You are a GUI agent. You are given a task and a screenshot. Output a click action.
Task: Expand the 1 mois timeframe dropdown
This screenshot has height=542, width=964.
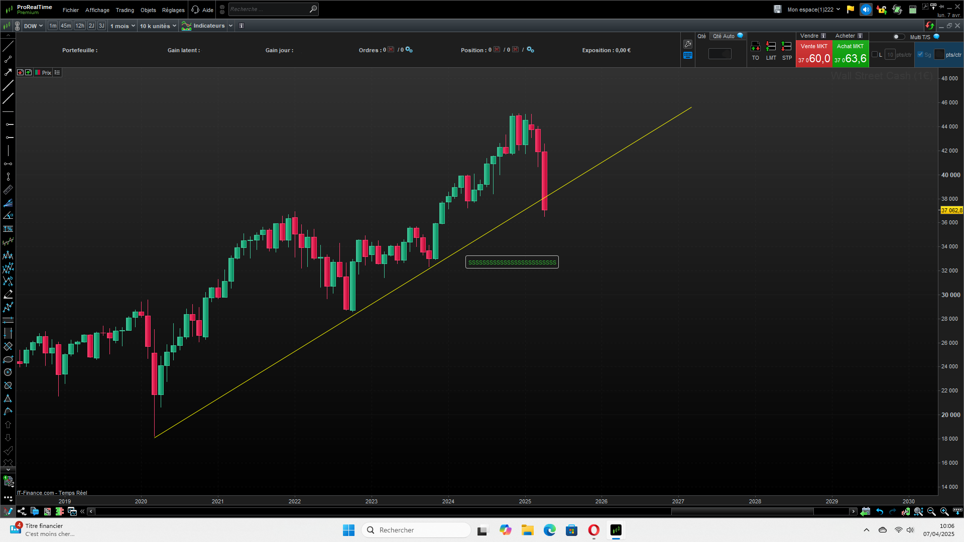tap(123, 26)
